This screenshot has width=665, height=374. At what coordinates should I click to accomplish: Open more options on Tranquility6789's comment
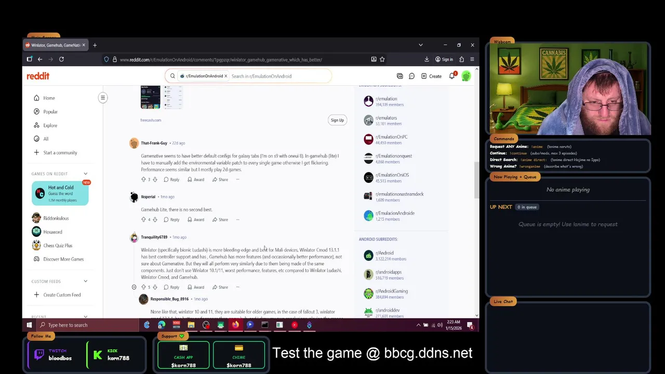pyautogui.click(x=237, y=287)
